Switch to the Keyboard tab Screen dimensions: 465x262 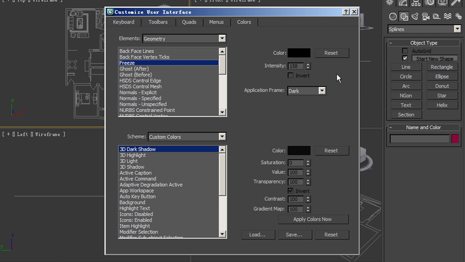click(x=124, y=22)
